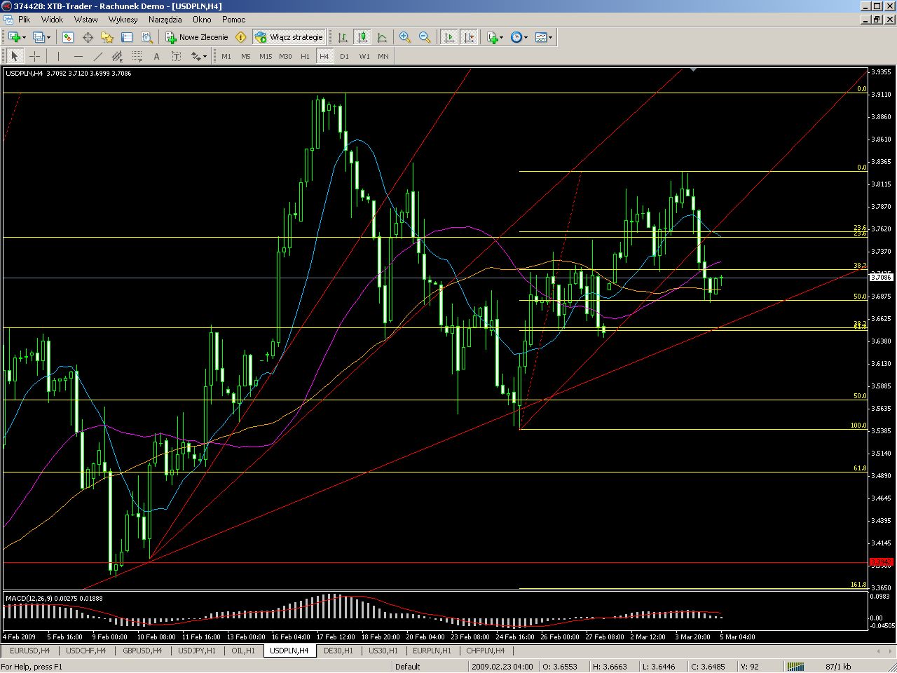Open the Widok menu
The height and width of the screenshot is (673, 897).
[x=52, y=20]
